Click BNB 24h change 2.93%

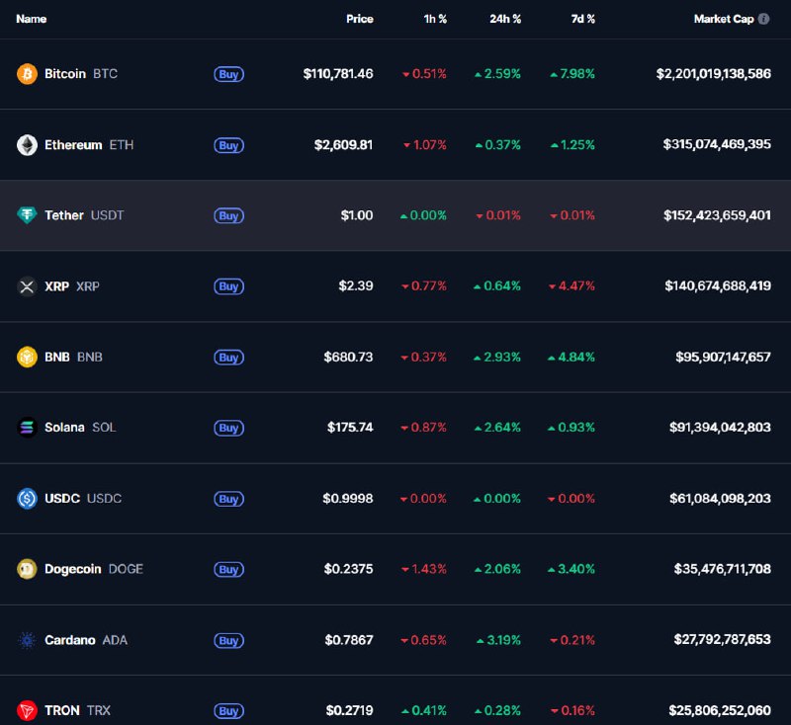click(497, 358)
